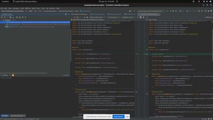Refresh changes in the Commit panel
This screenshot has height=120, width=213.
pos(2,17)
